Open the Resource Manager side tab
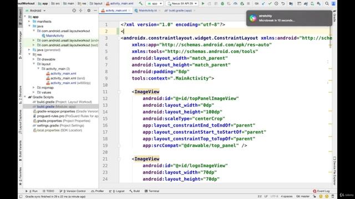The height and width of the screenshot is (199, 355). point(21,45)
